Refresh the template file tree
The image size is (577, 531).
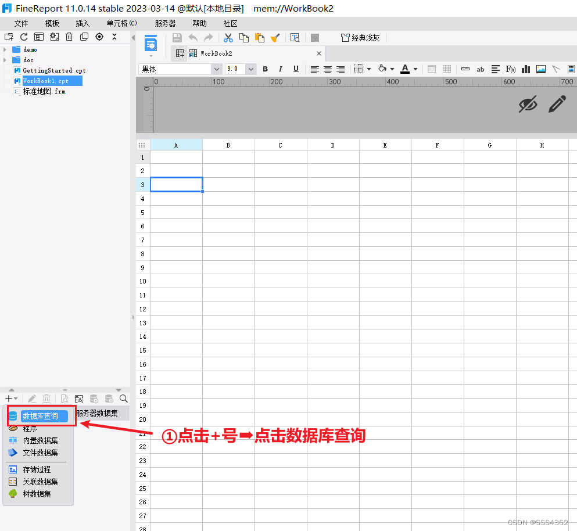pyautogui.click(x=24, y=37)
